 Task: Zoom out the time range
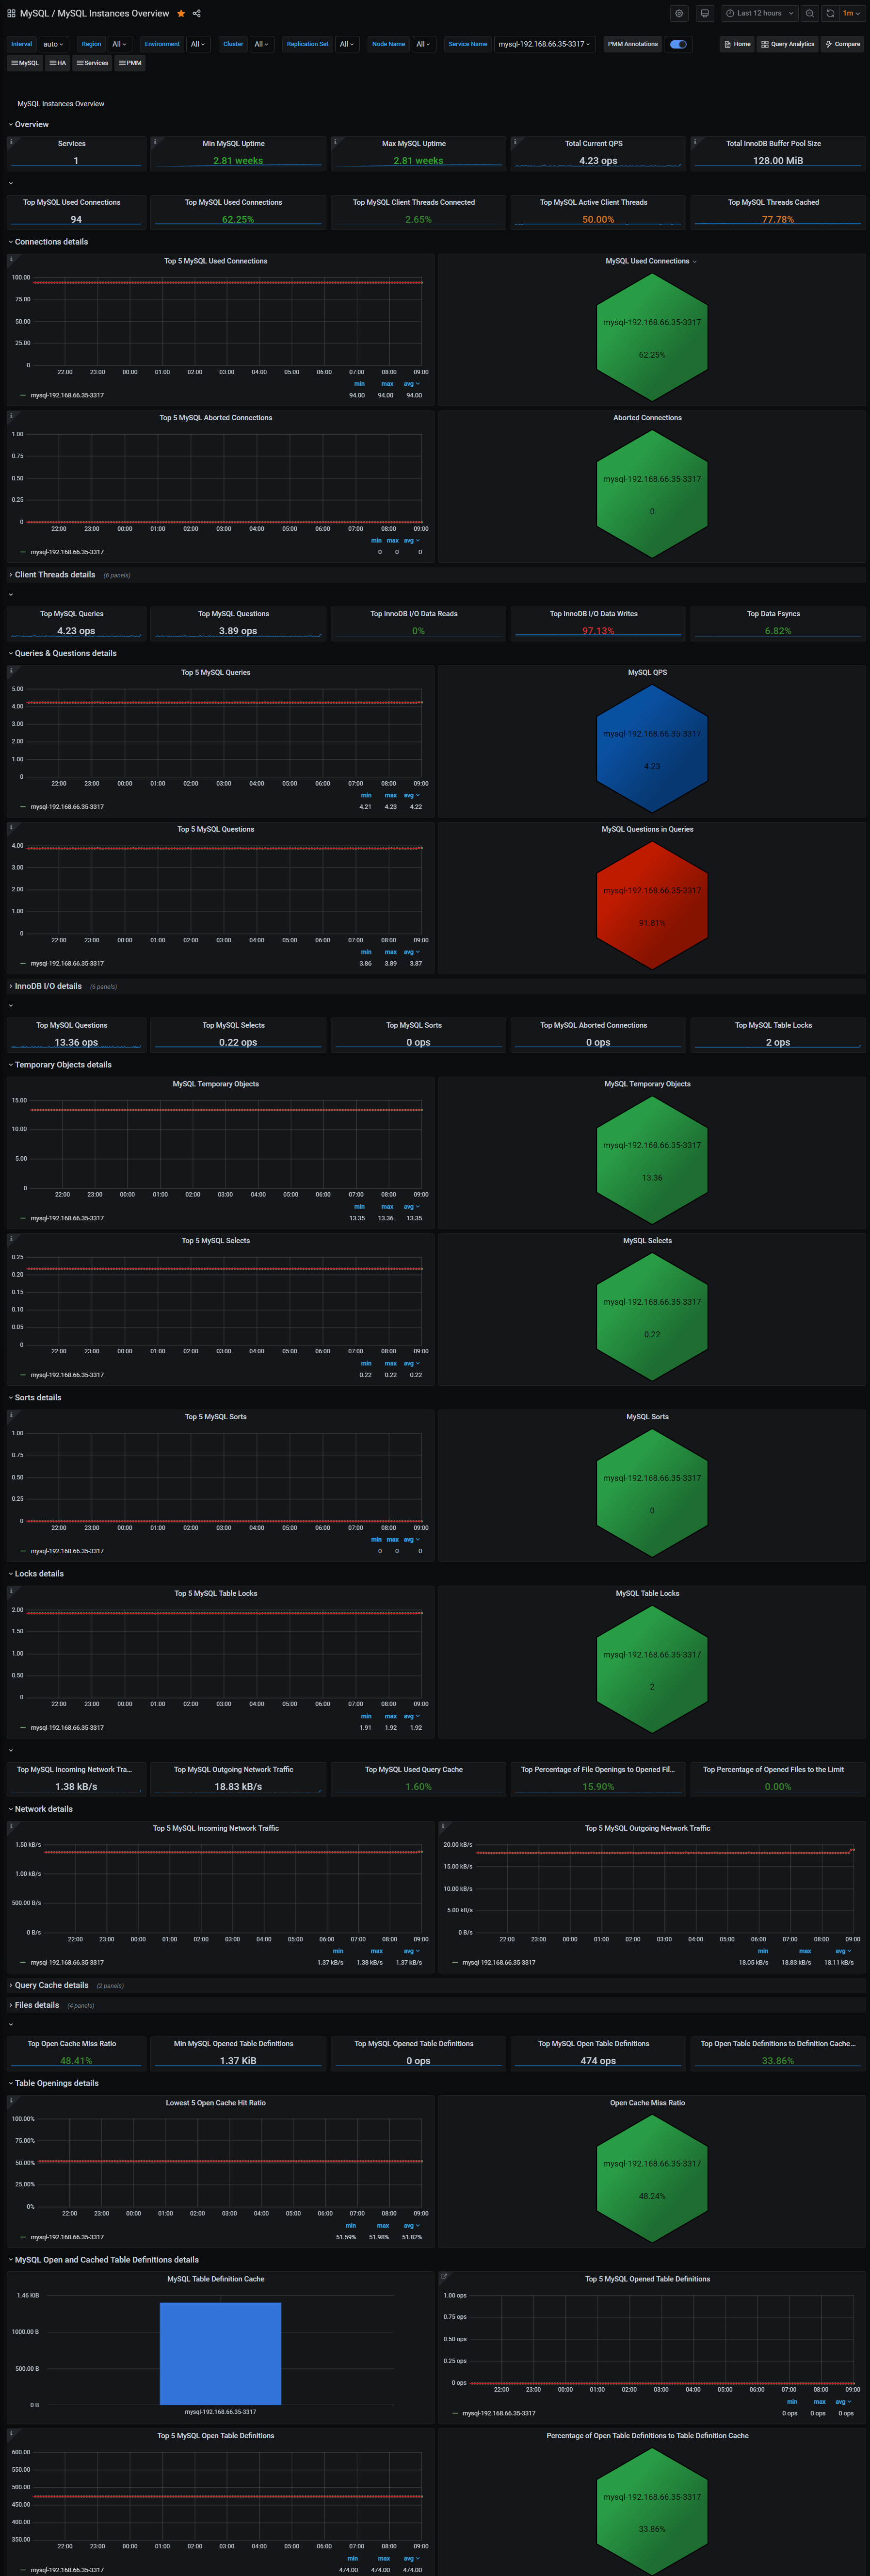click(x=810, y=14)
